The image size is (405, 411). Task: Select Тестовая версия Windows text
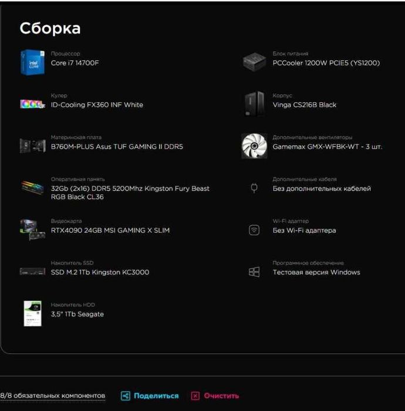point(316,272)
